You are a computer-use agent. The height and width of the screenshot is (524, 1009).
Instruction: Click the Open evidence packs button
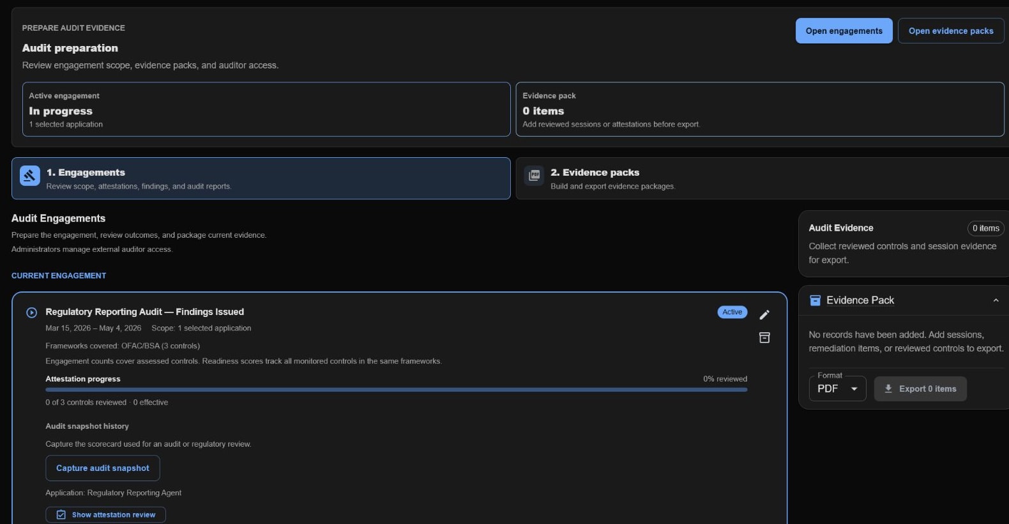click(951, 31)
